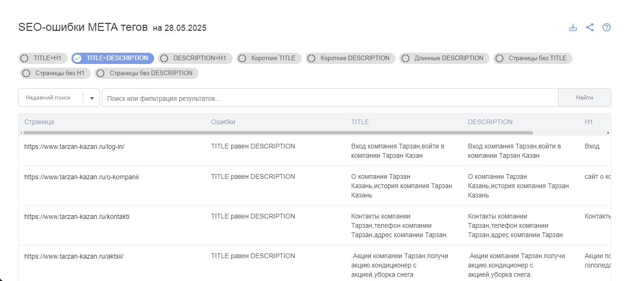The width and height of the screenshot is (630, 281).
Task: Sort by the Страница column header
Action: coord(39,122)
